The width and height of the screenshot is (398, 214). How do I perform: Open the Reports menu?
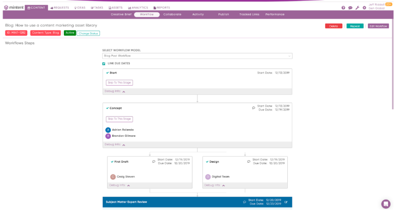(162, 7)
